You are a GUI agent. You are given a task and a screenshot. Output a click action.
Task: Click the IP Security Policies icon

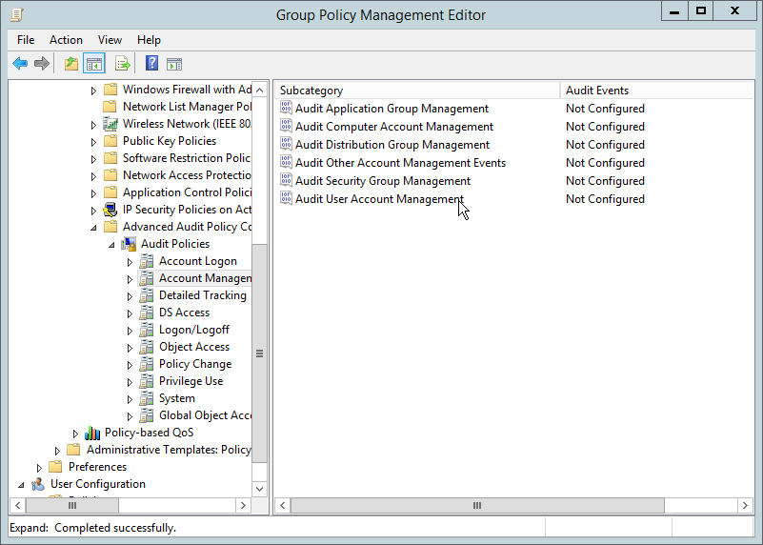(x=110, y=210)
